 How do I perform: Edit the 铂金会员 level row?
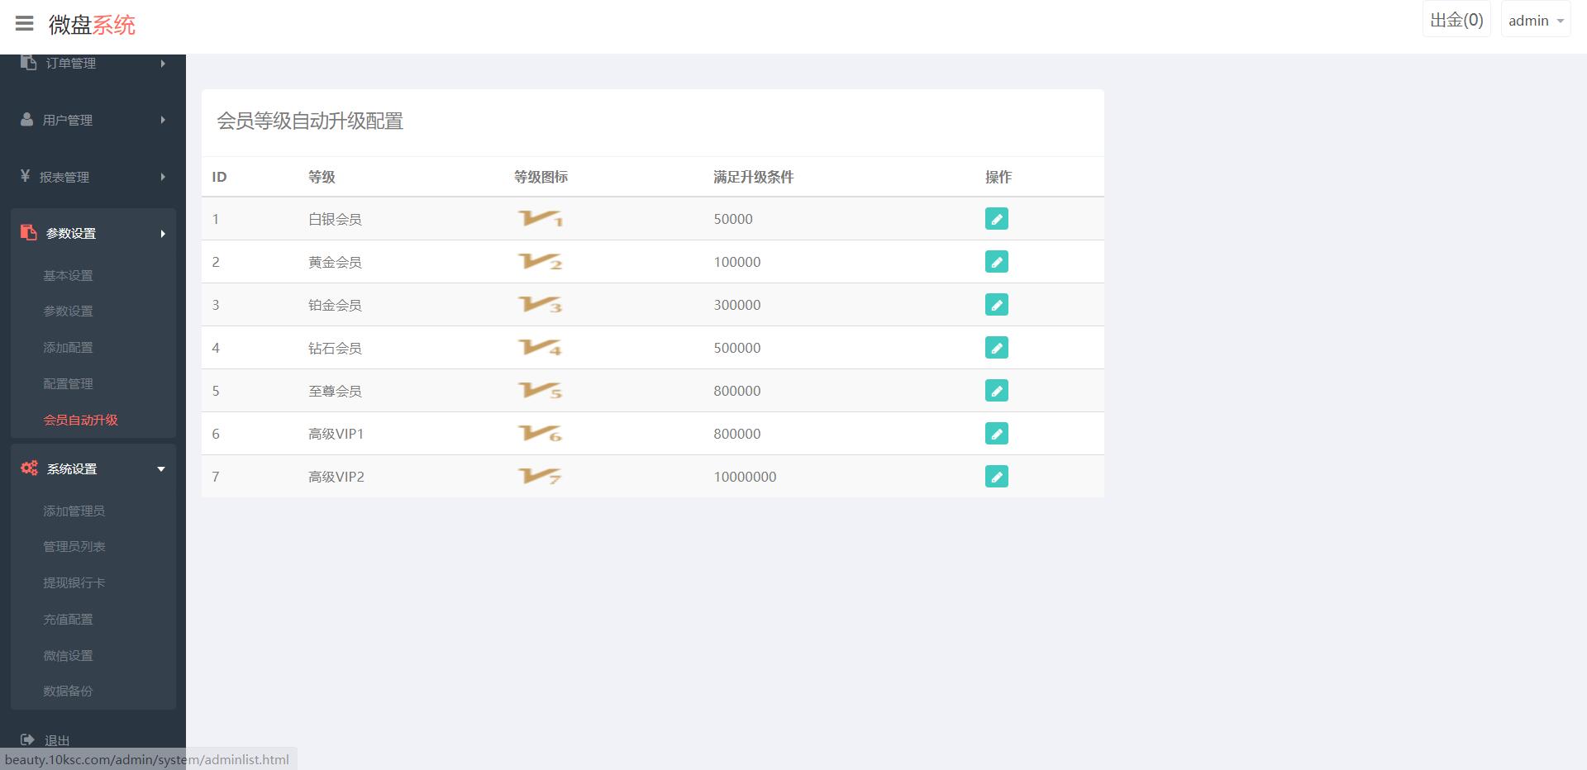pos(996,305)
